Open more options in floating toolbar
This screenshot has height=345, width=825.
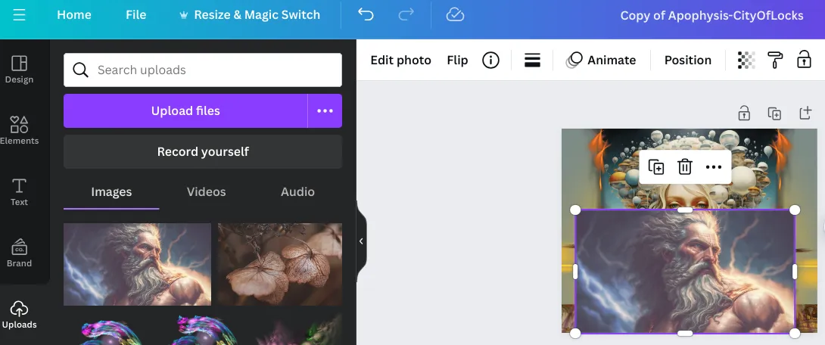click(714, 167)
